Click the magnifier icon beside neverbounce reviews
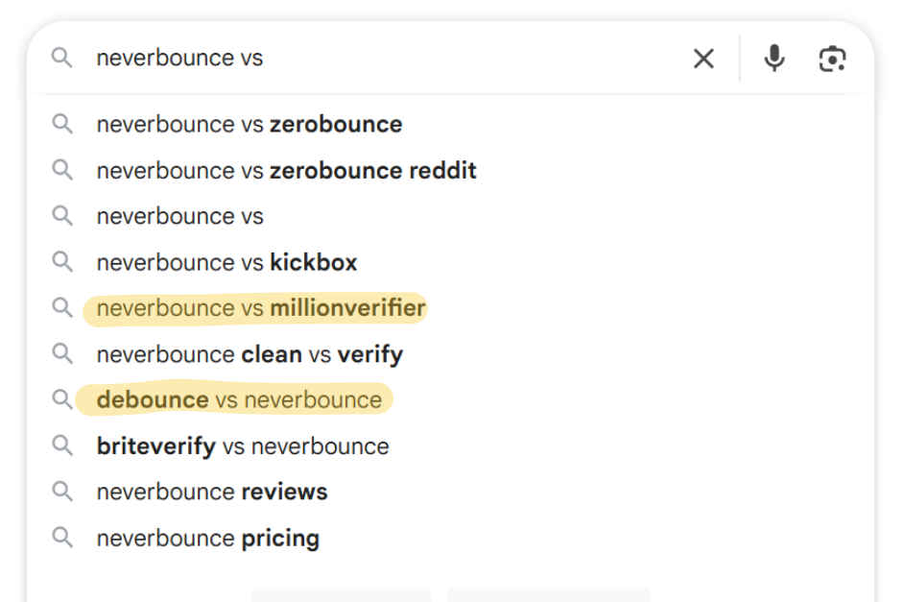The height and width of the screenshot is (602, 904). coord(62,492)
